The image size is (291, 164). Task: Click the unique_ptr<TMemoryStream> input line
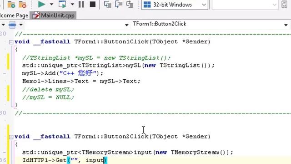coord(127,153)
